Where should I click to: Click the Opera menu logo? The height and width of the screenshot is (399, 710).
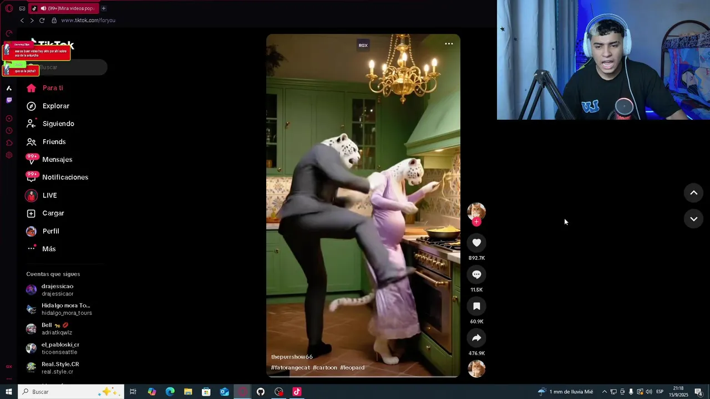pyautogui.click(x=9, y=8)
